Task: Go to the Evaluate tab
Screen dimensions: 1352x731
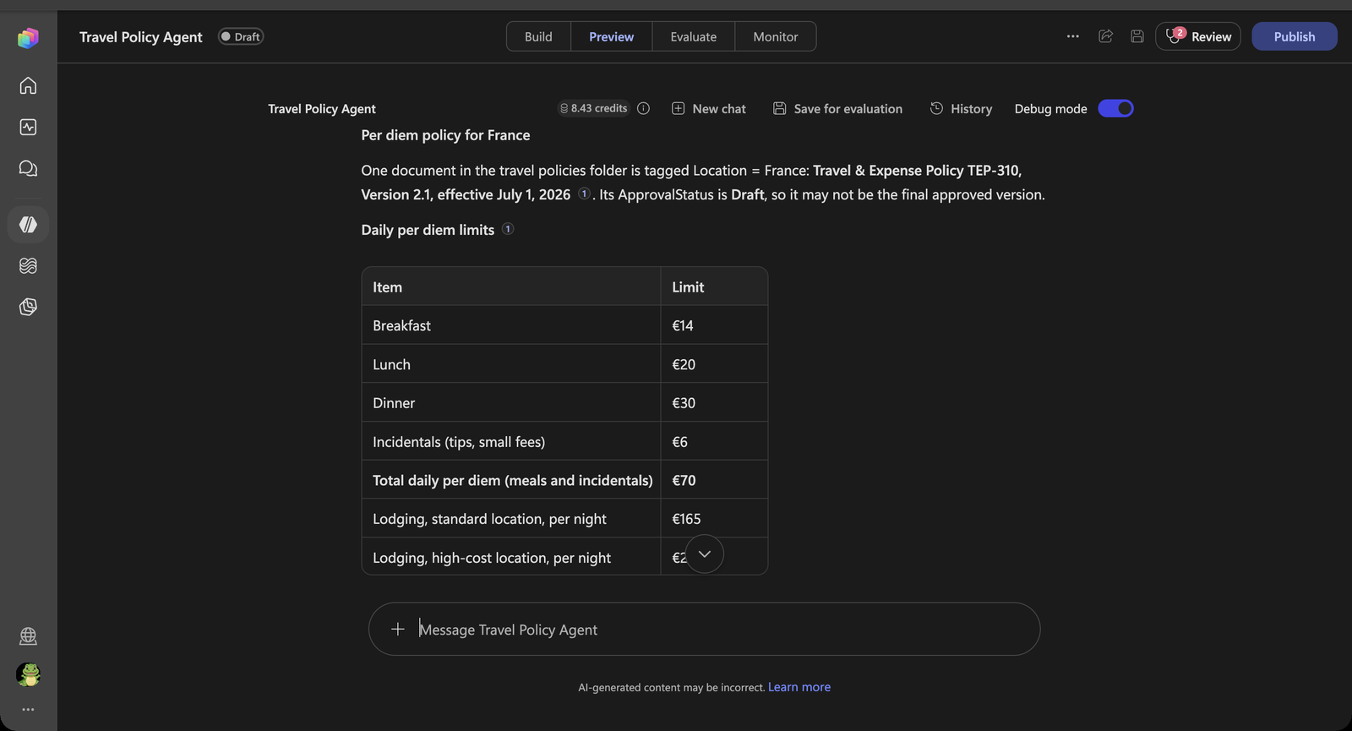Action: pyautogui.click(x=693, y=36)
